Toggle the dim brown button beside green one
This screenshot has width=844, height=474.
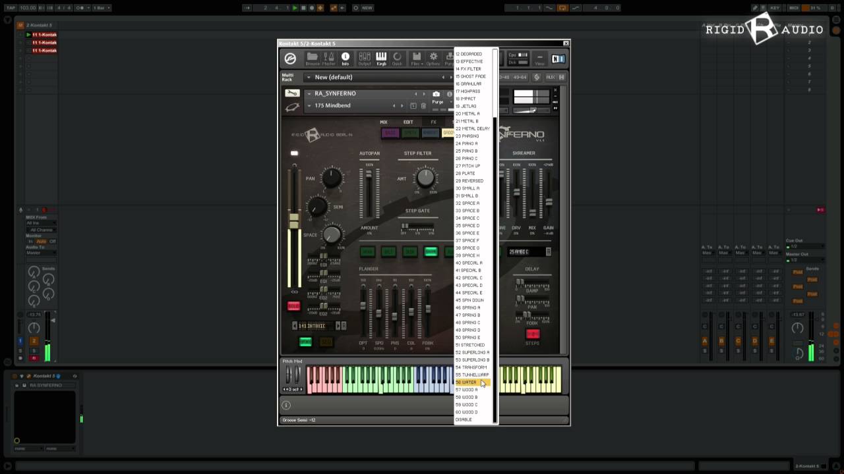[326, 342]
